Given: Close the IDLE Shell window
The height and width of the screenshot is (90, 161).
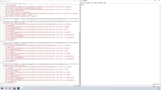Looking at the screenshot, I should pyautogui.click(x=78, y=1).
